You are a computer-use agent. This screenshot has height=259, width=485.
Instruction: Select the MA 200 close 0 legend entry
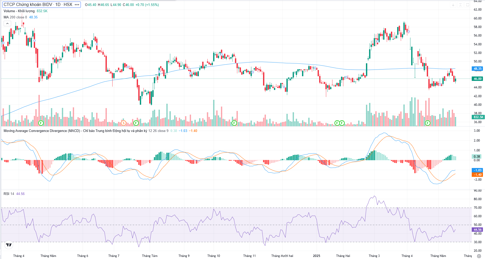(x=15, y=17)
